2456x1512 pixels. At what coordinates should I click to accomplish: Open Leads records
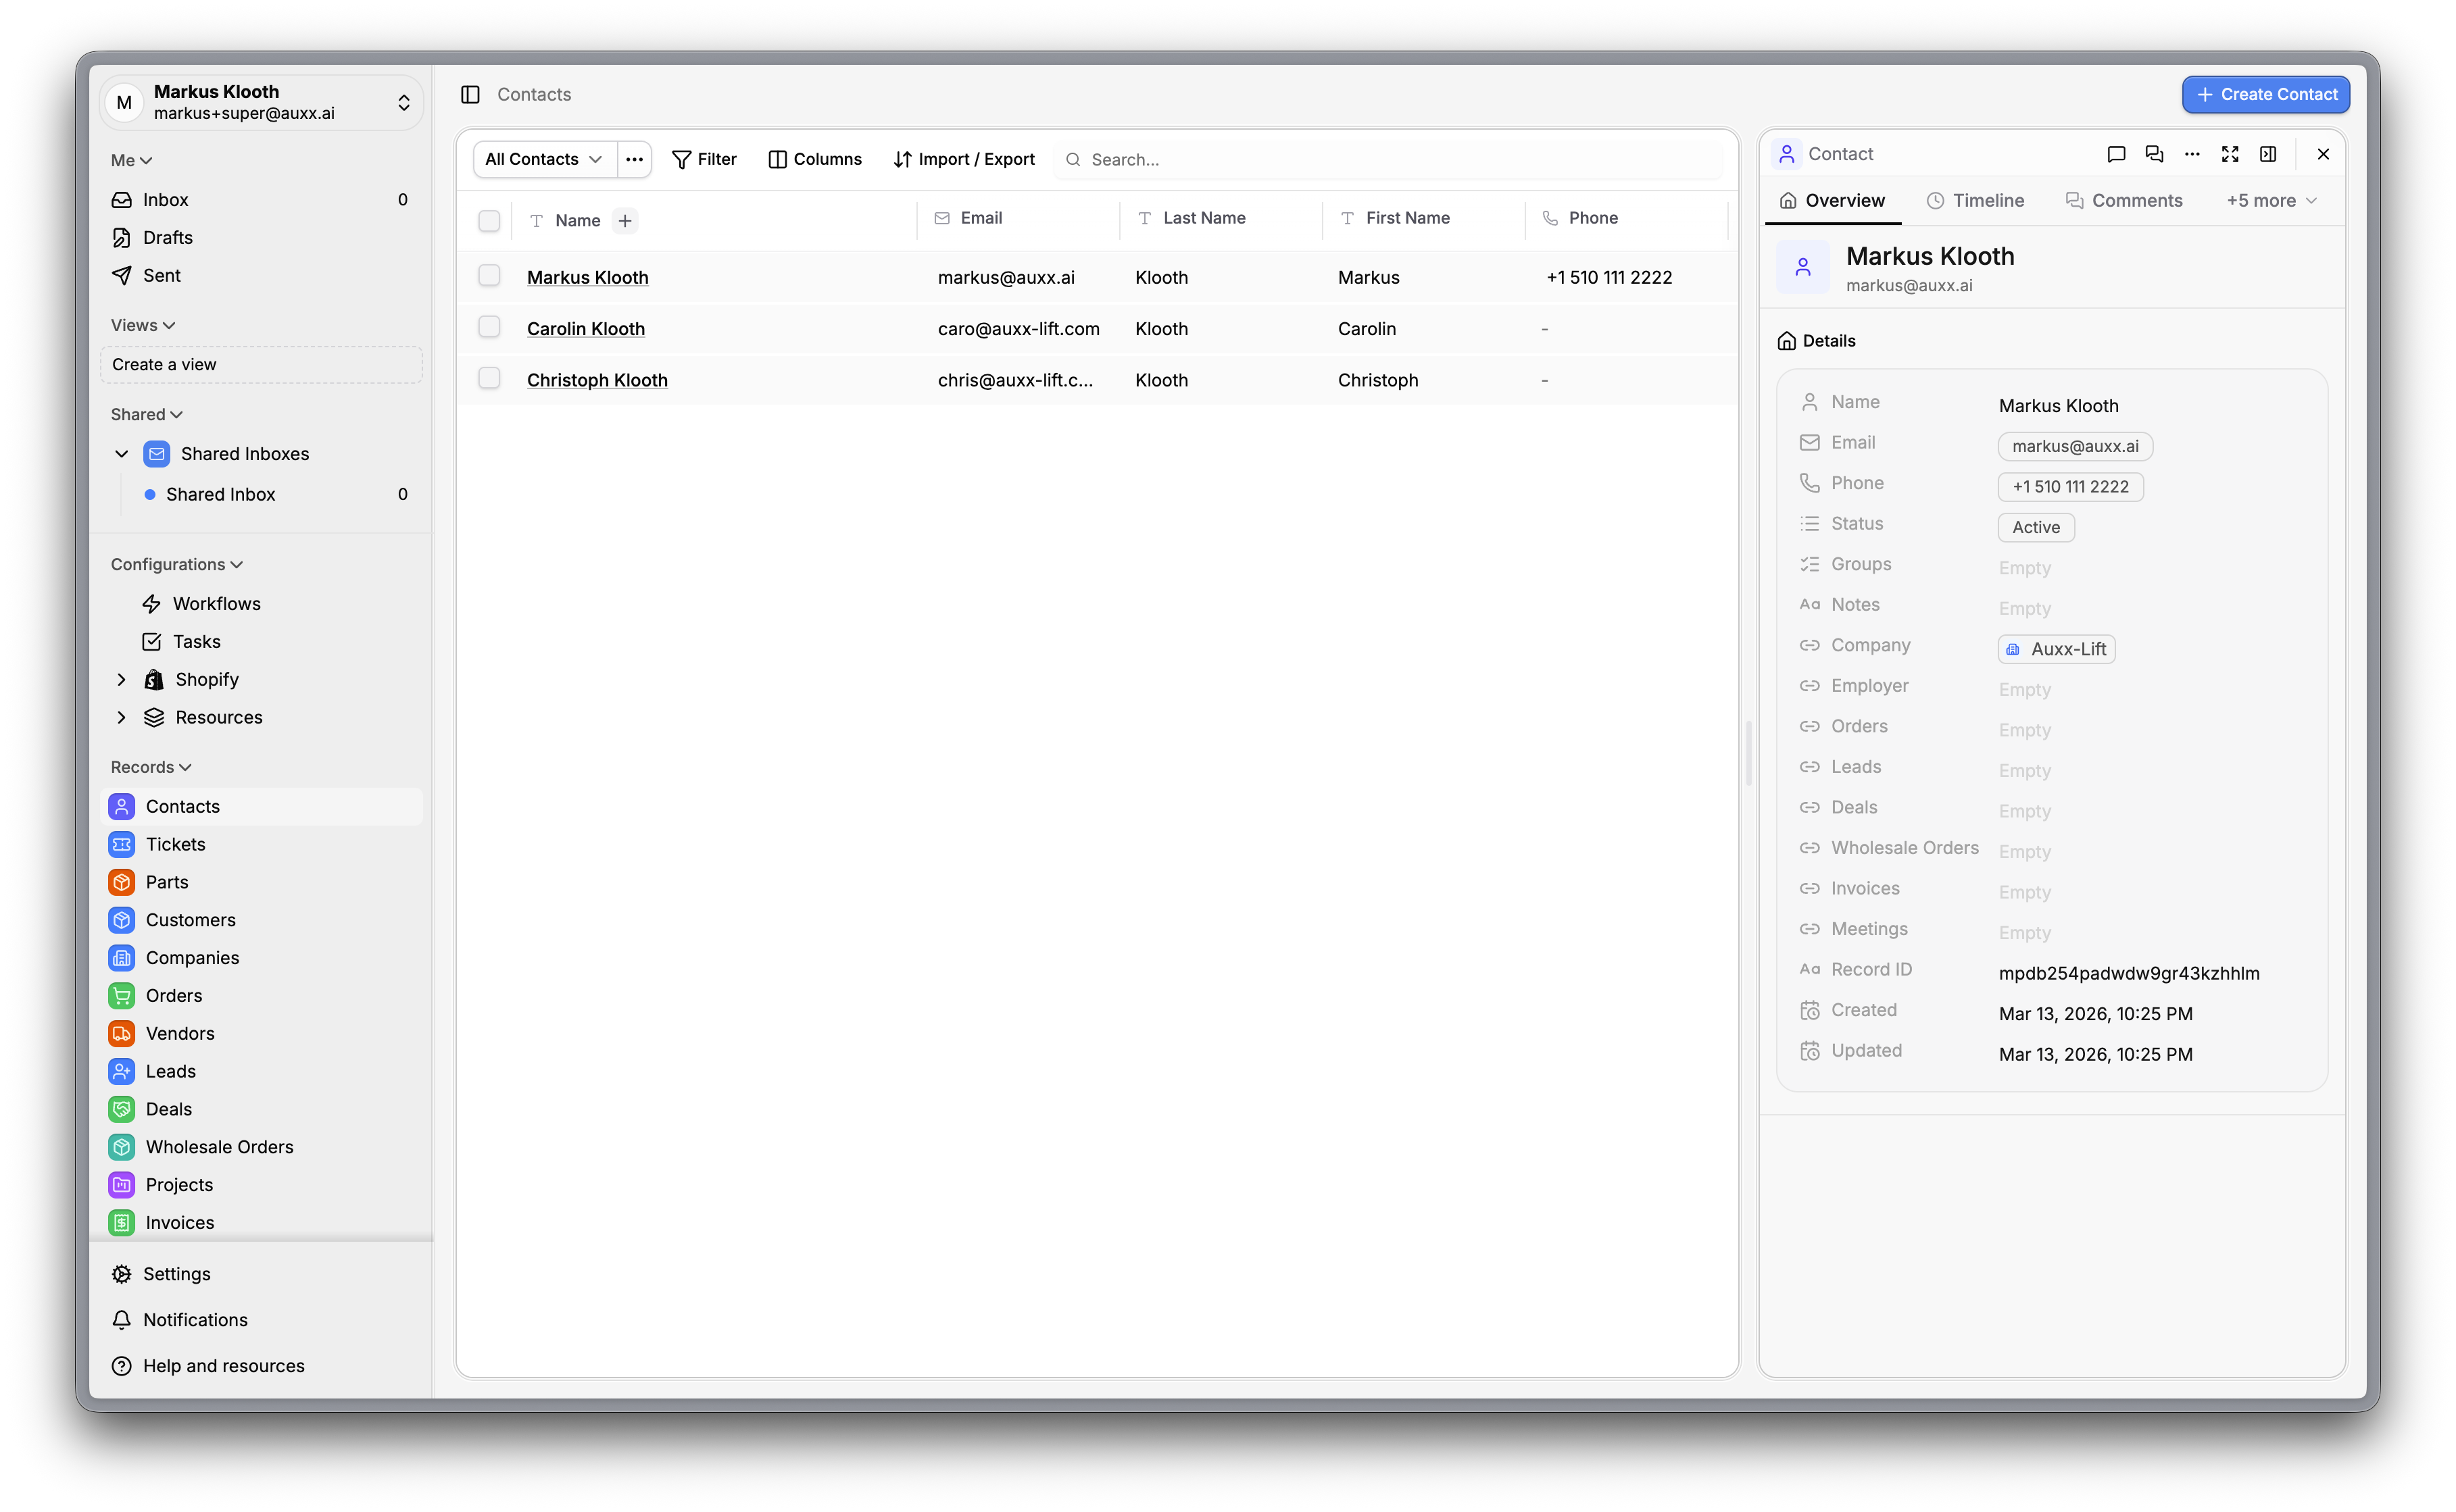tap(260, 1071)
